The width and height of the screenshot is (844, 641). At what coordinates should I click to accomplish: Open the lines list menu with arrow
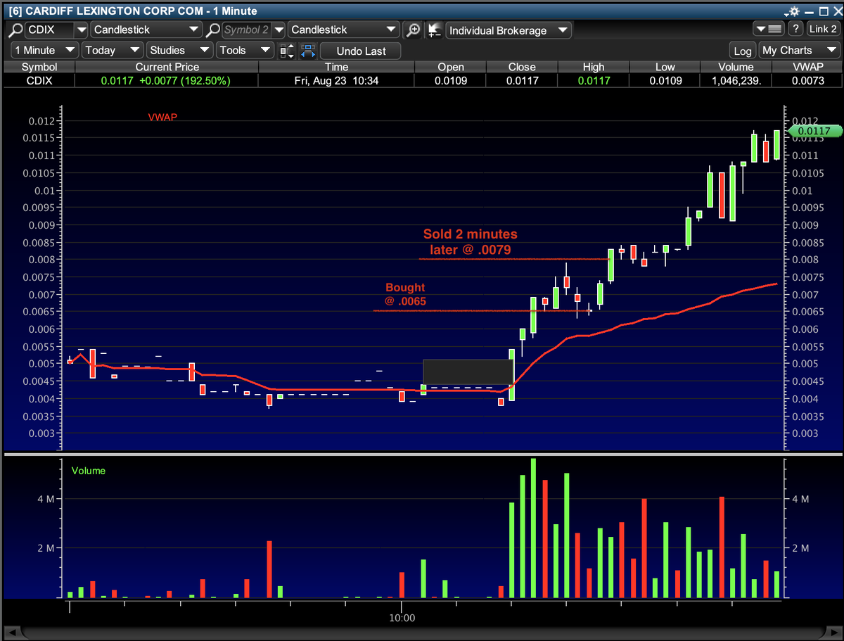pyautogui.click(x=769, y=30)
